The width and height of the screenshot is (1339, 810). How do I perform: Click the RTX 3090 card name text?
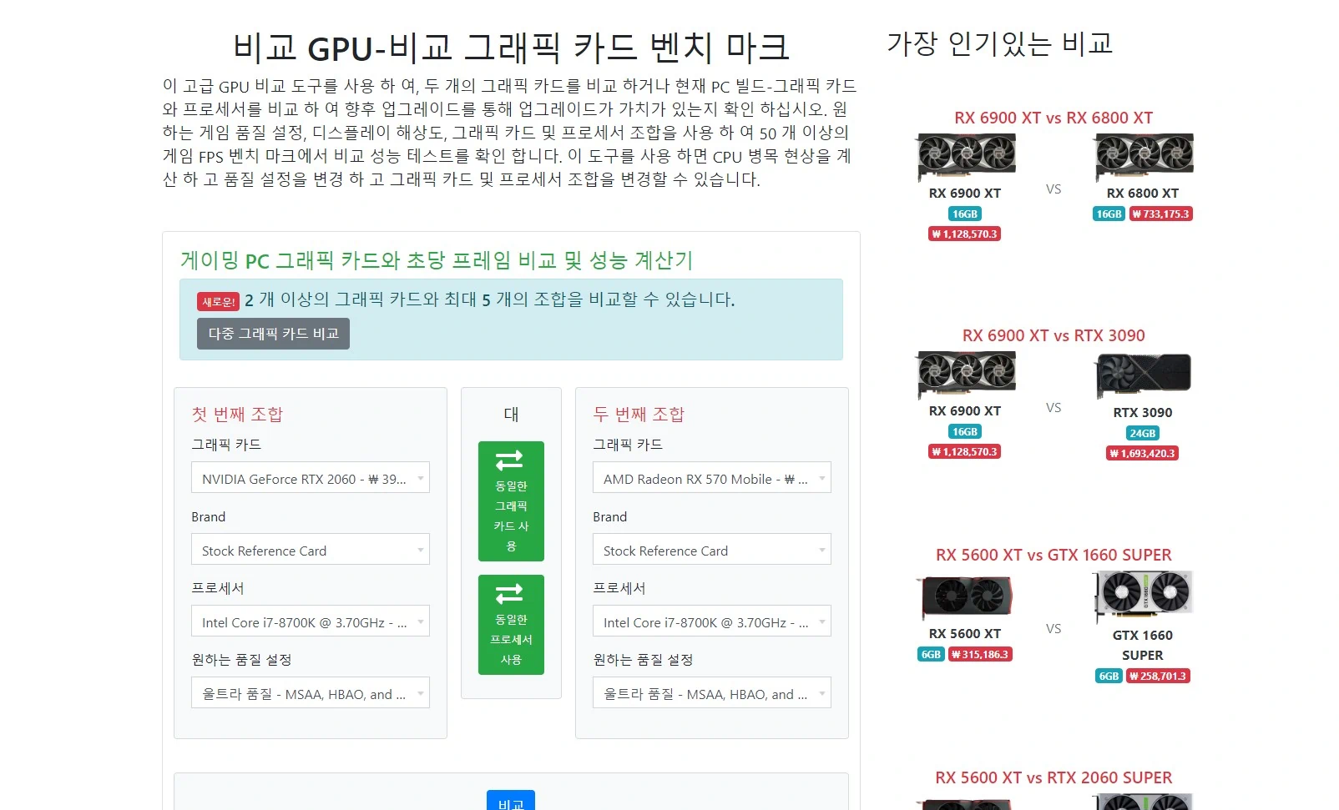click(1143, 413)
